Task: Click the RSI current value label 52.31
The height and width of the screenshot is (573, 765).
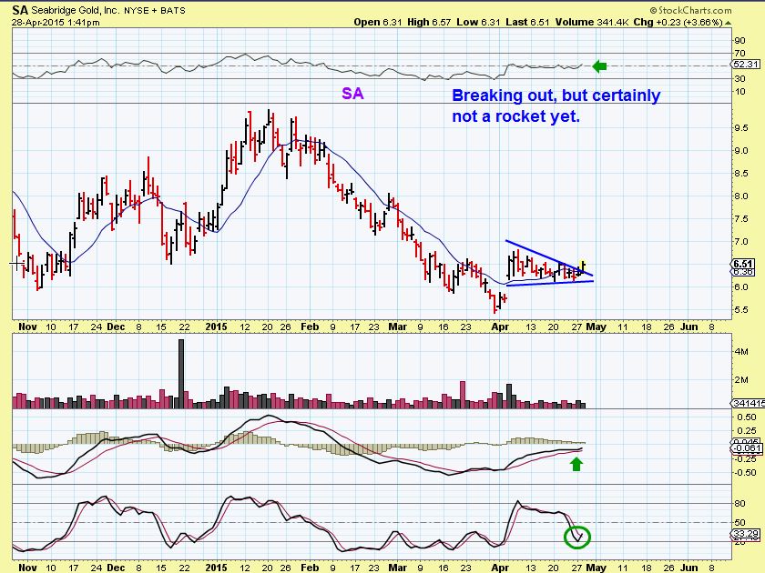Action: click(747, 65)
